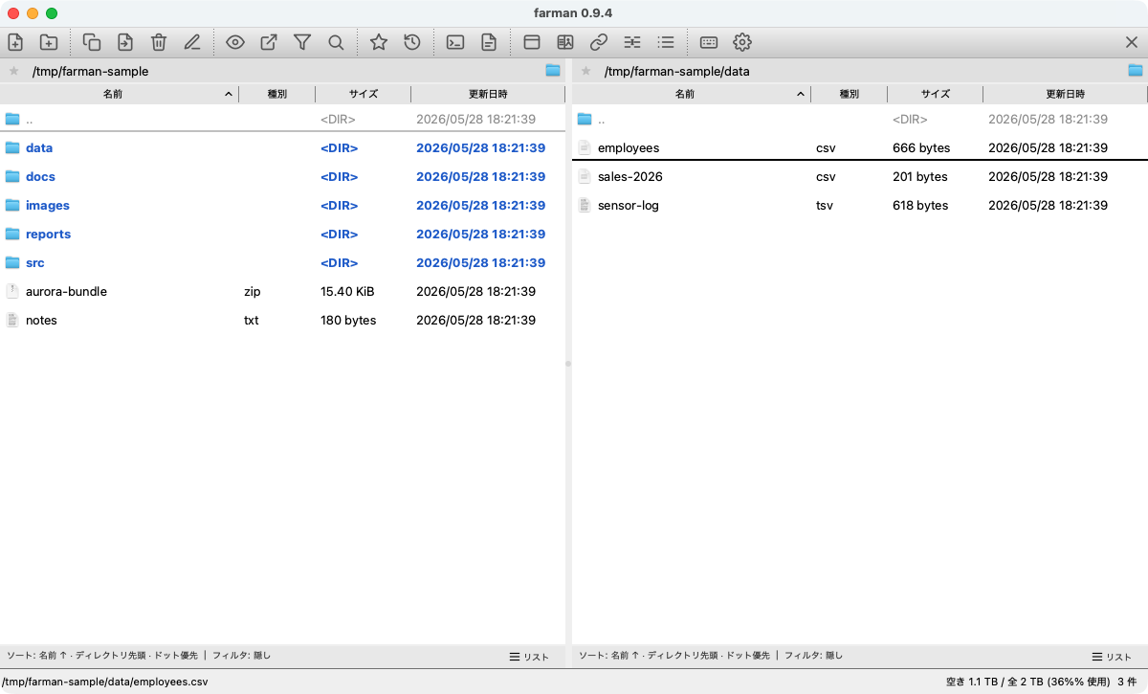1148x694 pixels.
Task: Open terminal toolbar icon
Action: click(x=456, y=42)
